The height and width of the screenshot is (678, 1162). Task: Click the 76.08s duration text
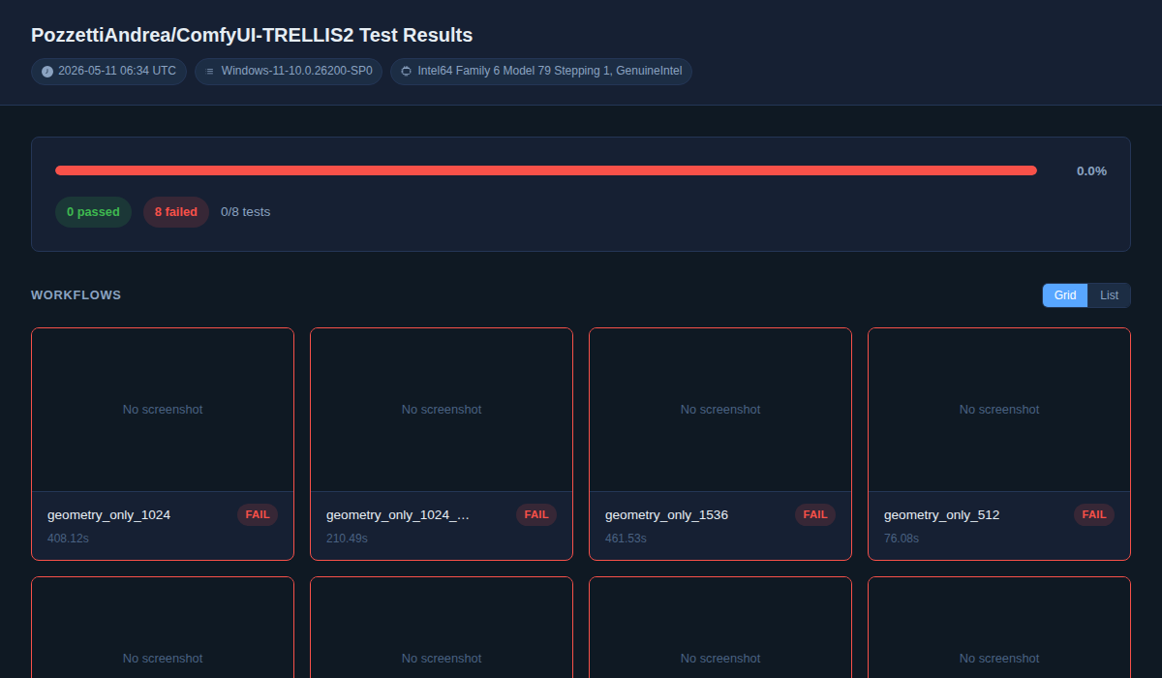(902, 539)
